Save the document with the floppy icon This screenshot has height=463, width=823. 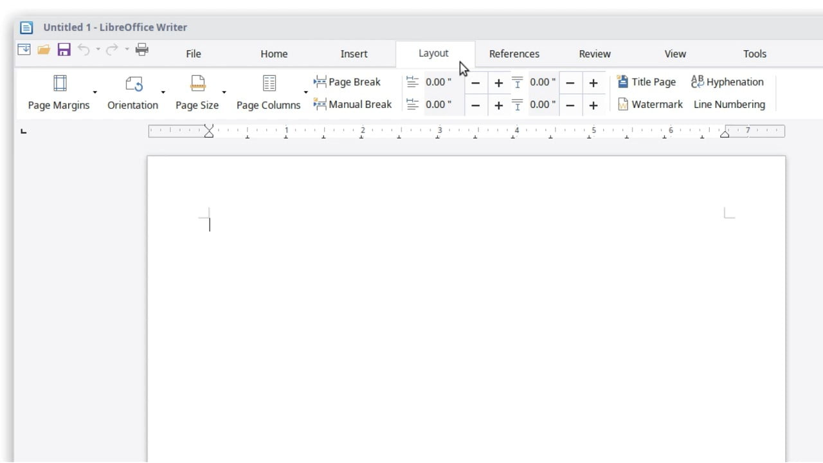point(64,50)
